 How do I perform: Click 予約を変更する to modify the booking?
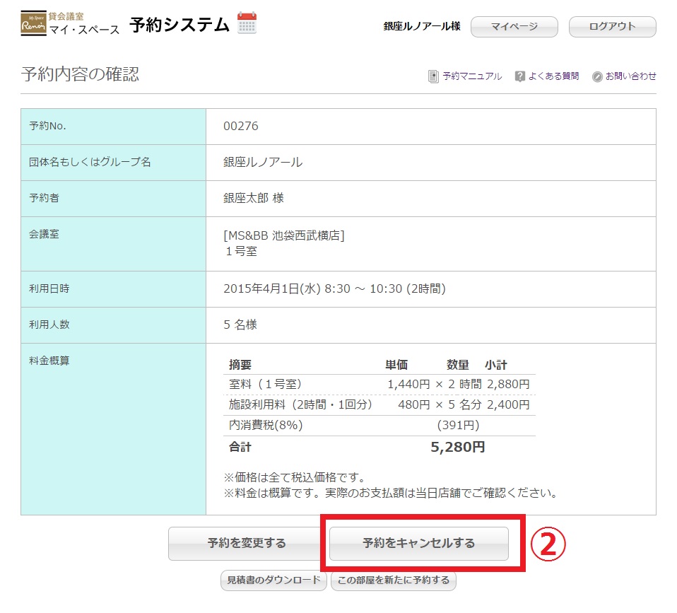[246, 544]
